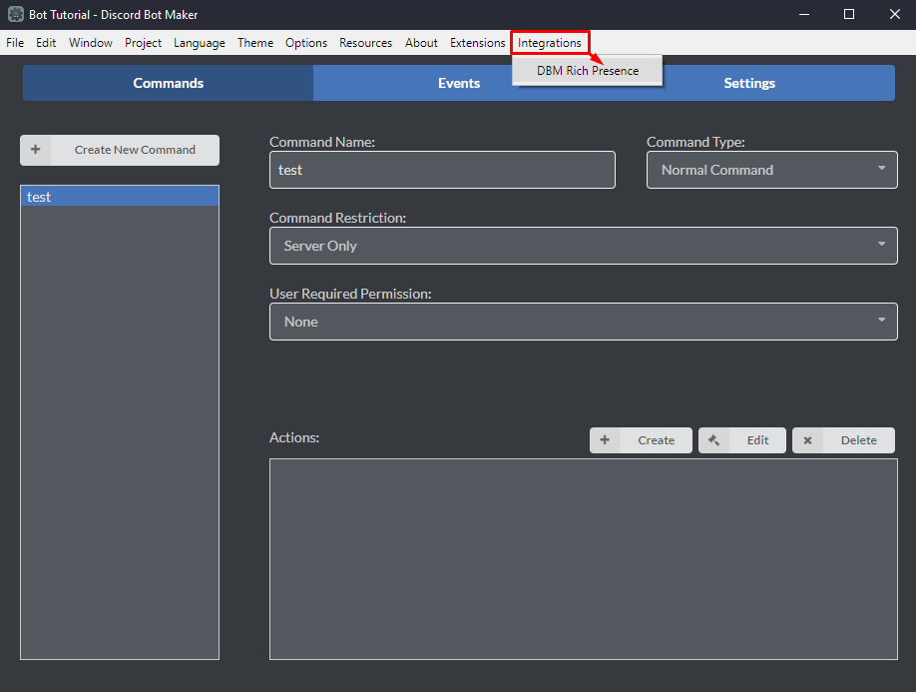Open the Command Restriction dropdown

coord(583,246)
